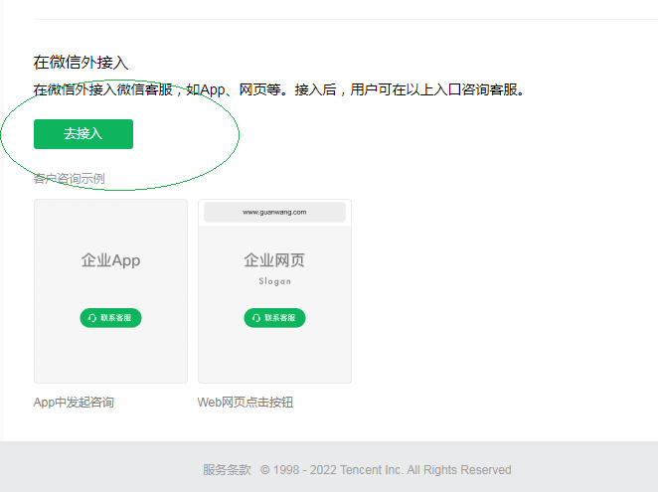The image size is (658, 492).
Task: Click the green 去接入 button
Action: point(83,134)
